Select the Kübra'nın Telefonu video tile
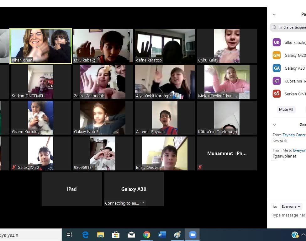306x241 pixels. point(227,118)
